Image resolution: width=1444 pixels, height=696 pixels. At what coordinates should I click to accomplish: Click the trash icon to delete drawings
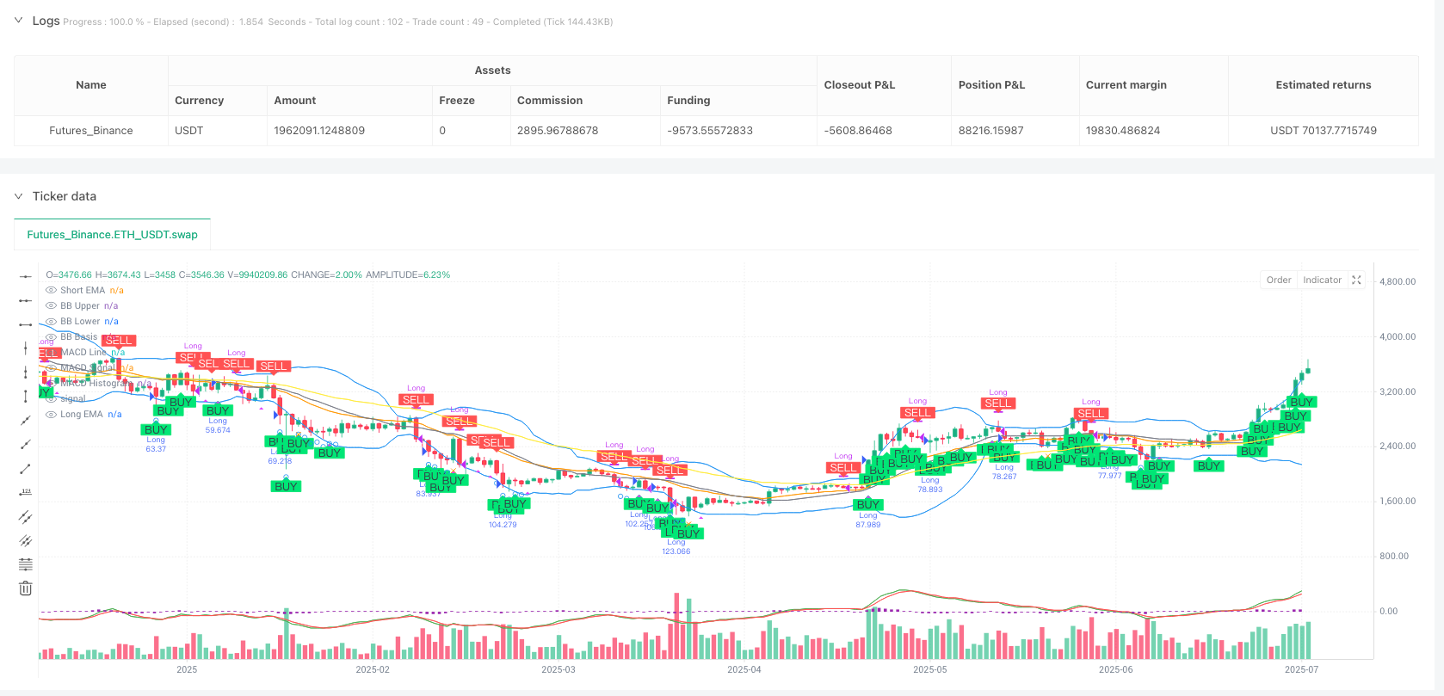tap(26, 588)
